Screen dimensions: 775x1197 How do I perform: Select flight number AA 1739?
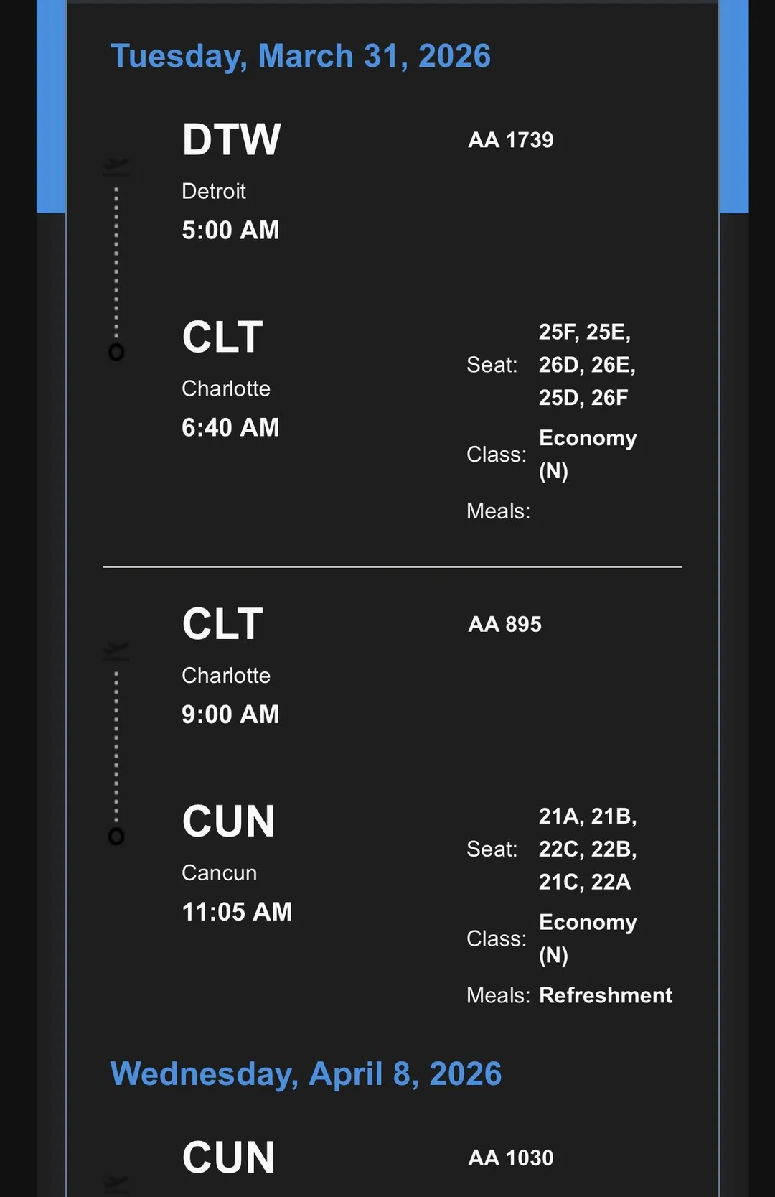pos(510,139)
